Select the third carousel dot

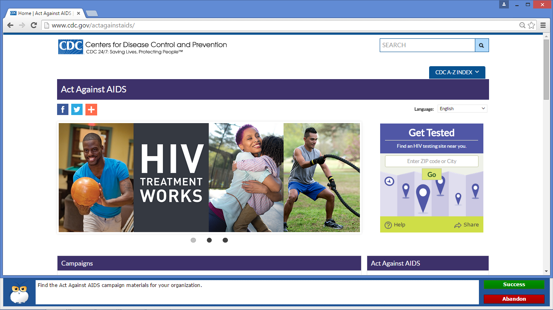pos(225,240)
